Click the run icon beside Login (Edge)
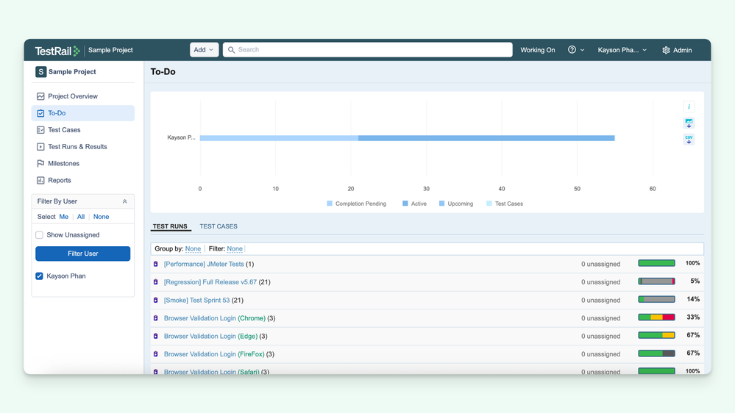The height and width of the screenshot is (413, 735). pyautogui.click(x=156, y=337)
